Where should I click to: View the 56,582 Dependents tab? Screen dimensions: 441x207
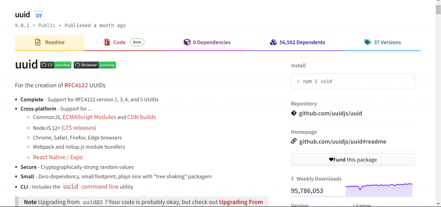[298, 42]
